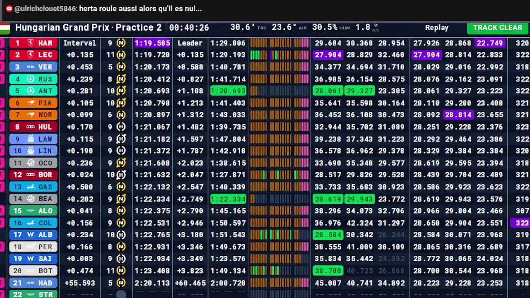This screenshot has width=530, height=298.
Task: Click the medium tyre icon in PER row
Action: (121, 247)
